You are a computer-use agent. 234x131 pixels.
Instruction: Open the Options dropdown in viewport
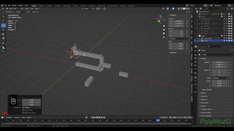tap(189, 12)
